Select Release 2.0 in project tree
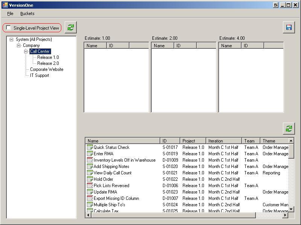301x225 pixels. 48,63
